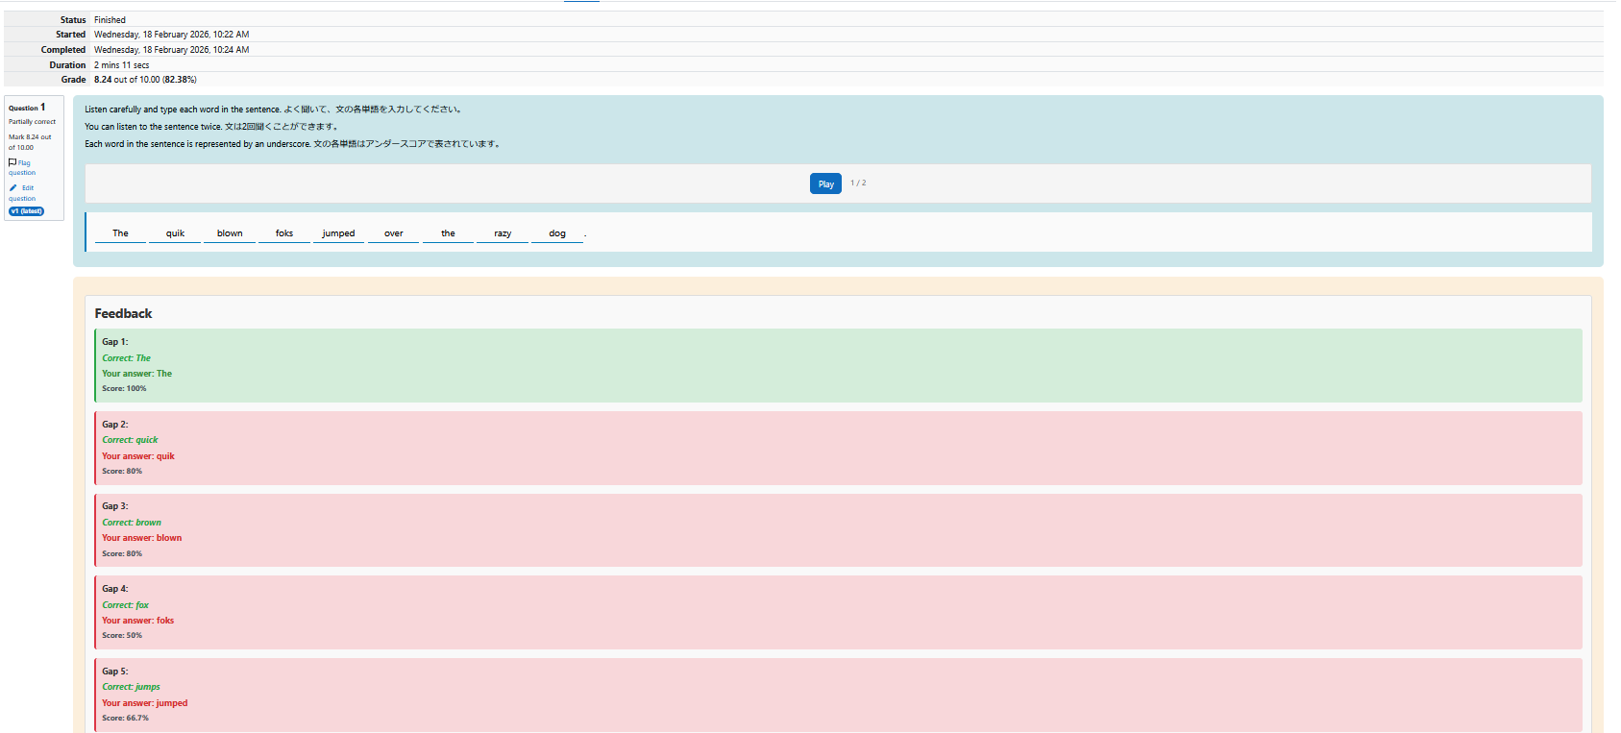Focus the last gap containing 'dog'

tap(557, 233)
